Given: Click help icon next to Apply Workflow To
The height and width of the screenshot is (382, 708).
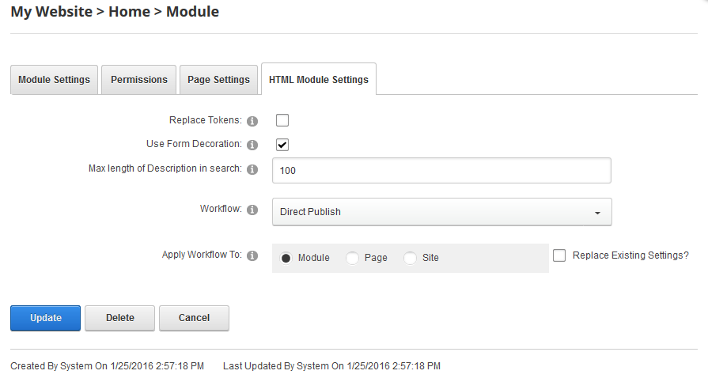Looking at the screenshot, I should click(x=252, y=255).
